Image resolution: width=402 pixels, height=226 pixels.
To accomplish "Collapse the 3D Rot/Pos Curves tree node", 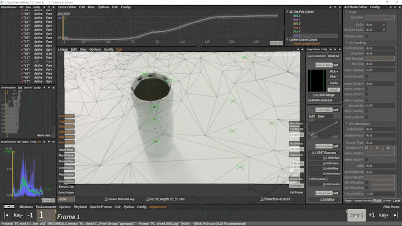I will 287,12.
